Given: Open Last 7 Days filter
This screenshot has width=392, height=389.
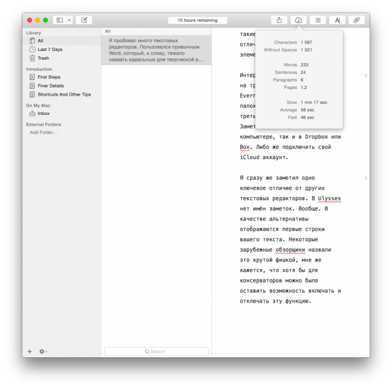Looking at the screenshot, I should [x=49, y=49].
